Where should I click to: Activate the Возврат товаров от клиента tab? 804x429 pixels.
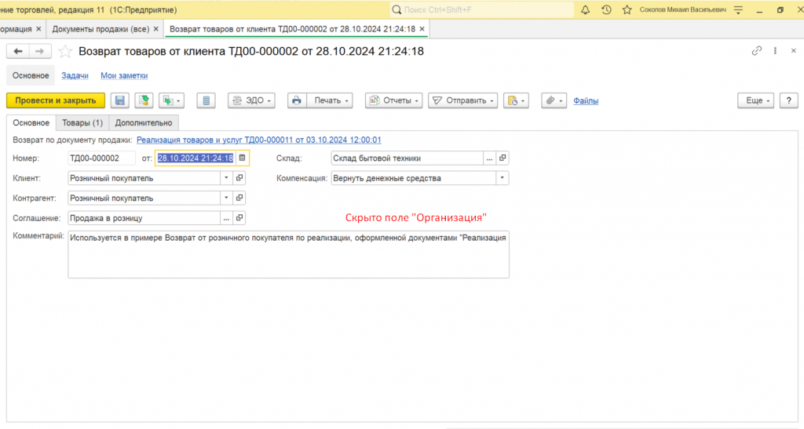click(292, 29)
